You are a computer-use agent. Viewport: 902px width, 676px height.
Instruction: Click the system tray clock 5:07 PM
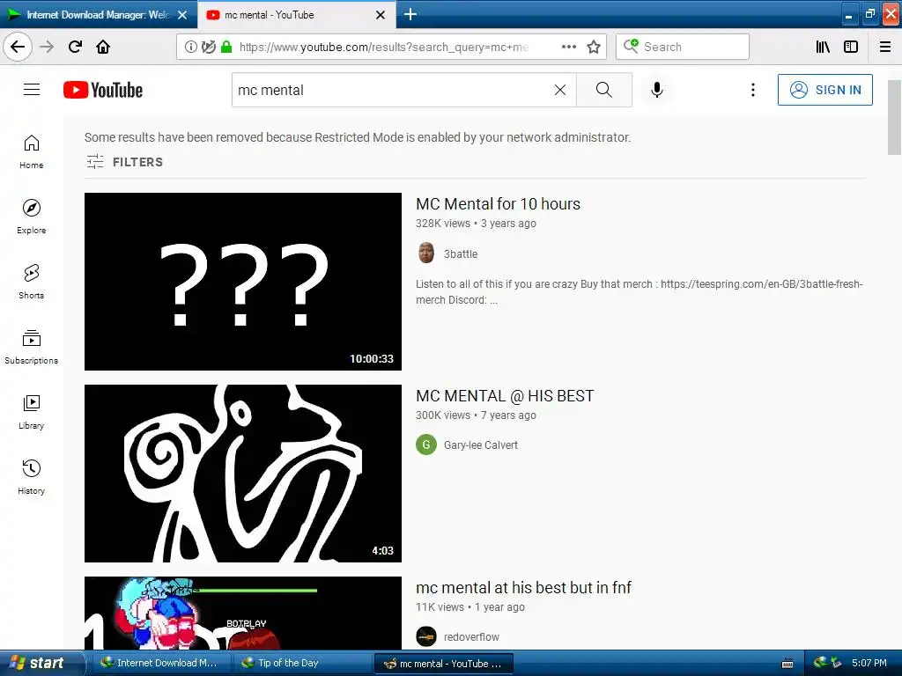pos(869,663)
